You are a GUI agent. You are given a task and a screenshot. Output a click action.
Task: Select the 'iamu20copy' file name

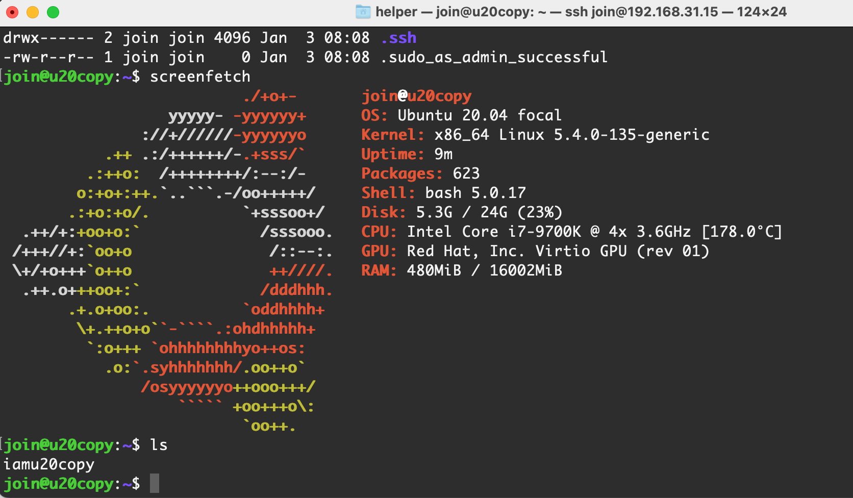tap(49, 464)
